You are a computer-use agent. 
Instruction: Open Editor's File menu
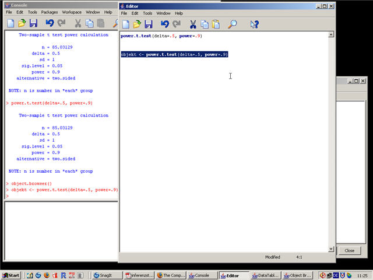point(124,13)
